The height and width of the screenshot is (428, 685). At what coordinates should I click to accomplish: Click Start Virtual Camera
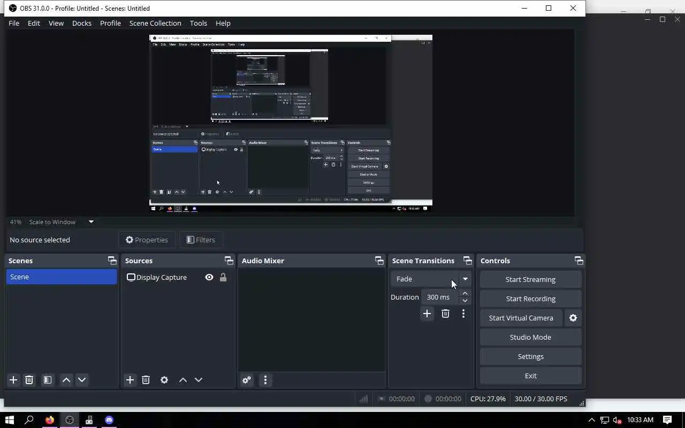(521, 318)
